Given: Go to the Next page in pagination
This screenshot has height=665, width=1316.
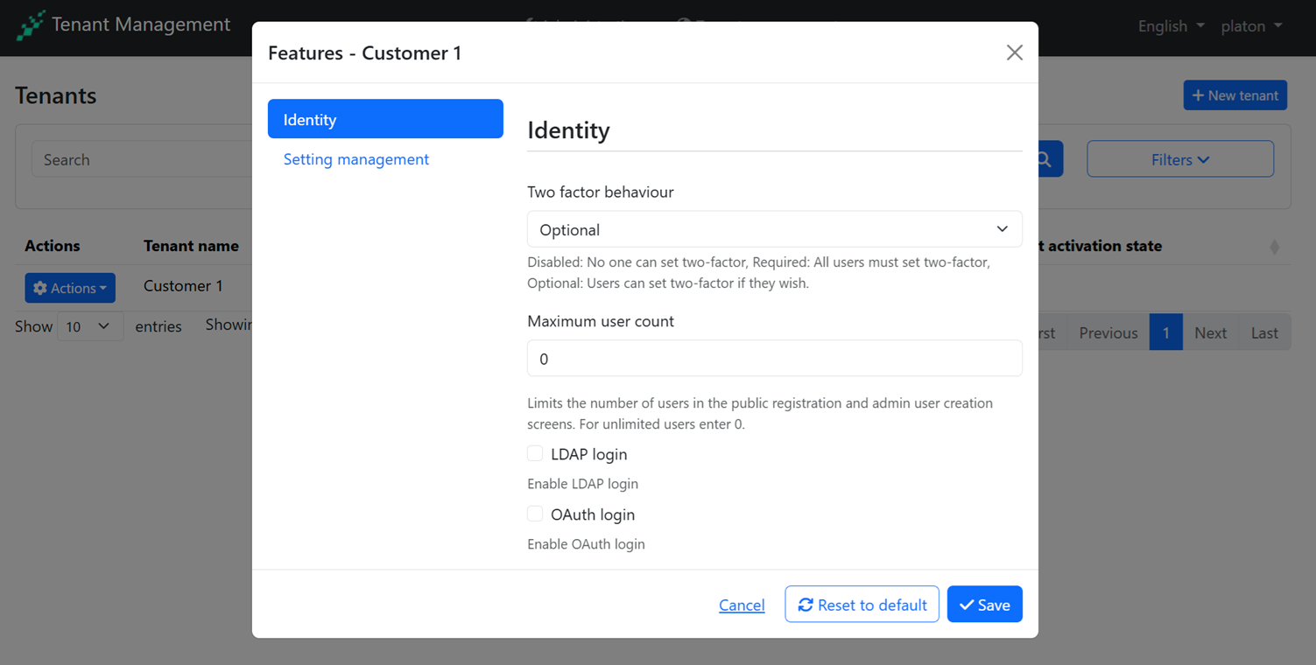Looking at the screenshot, I should point(1210,332).
